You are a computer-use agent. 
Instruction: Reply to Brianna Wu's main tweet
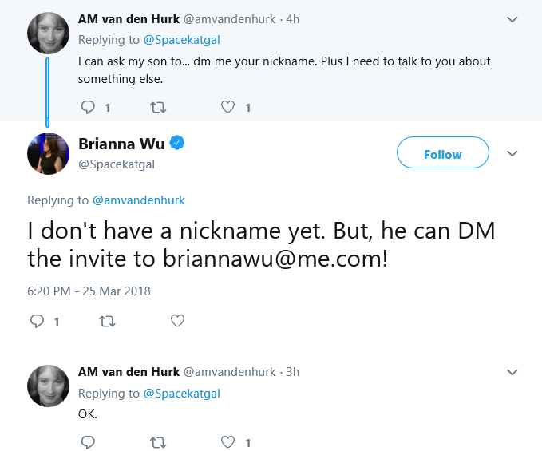pos(37,321)
